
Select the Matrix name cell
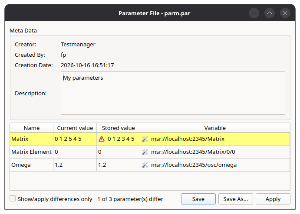click(32, 139)
